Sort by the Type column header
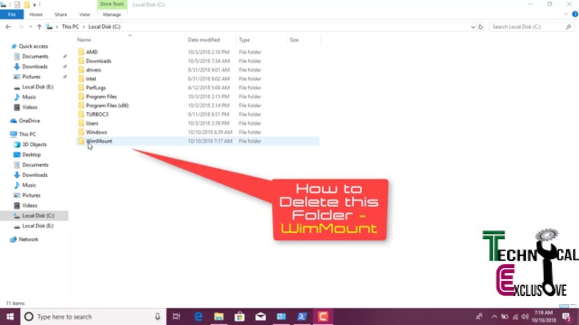Screen dimensions: 579x325 244,40
